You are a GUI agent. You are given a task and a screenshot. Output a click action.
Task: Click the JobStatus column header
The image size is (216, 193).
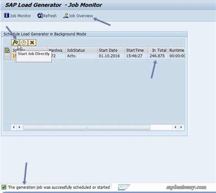point(81,50)
